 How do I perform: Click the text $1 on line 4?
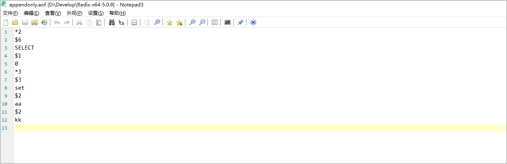click(x=18, y=56)
